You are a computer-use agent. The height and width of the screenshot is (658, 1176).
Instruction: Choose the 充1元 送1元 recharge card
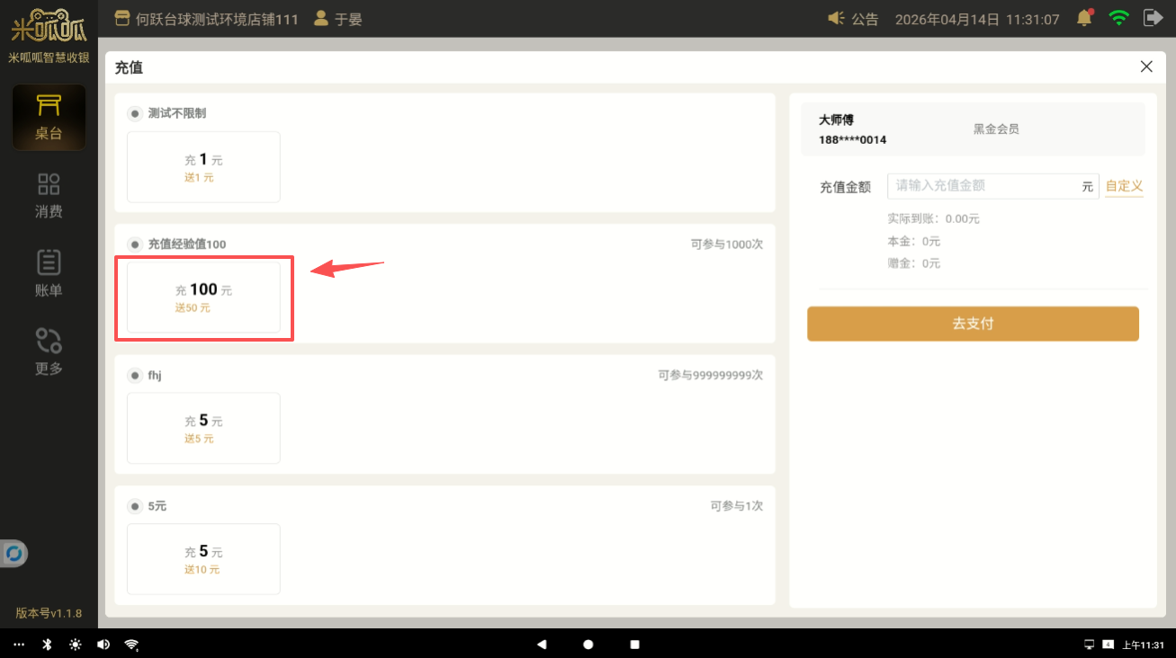tap(203, 167)
